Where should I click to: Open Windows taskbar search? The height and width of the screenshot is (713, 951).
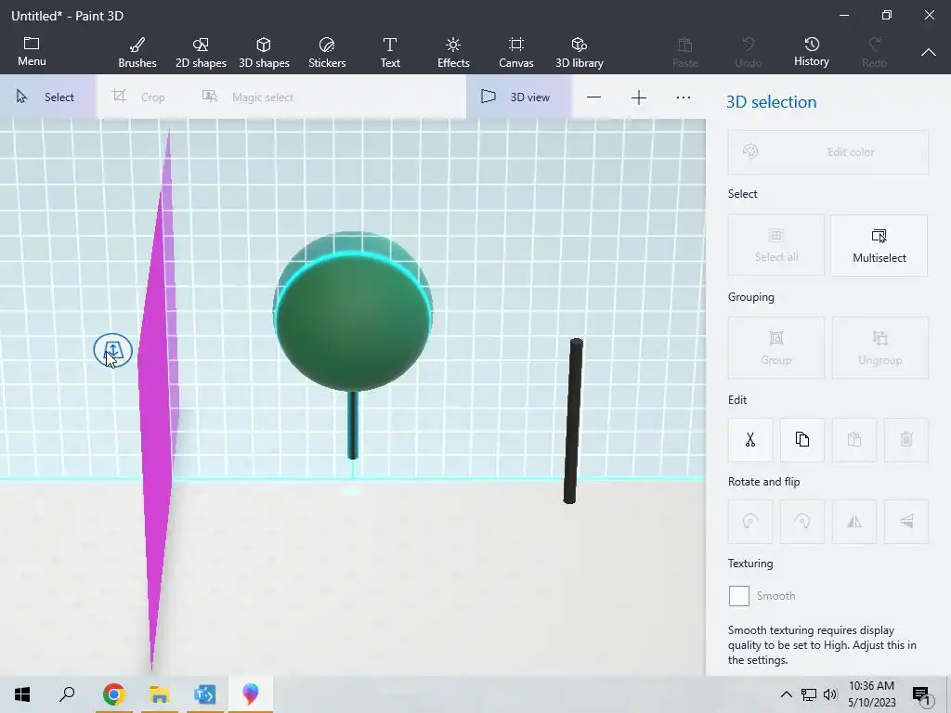(x=67, y=694)
